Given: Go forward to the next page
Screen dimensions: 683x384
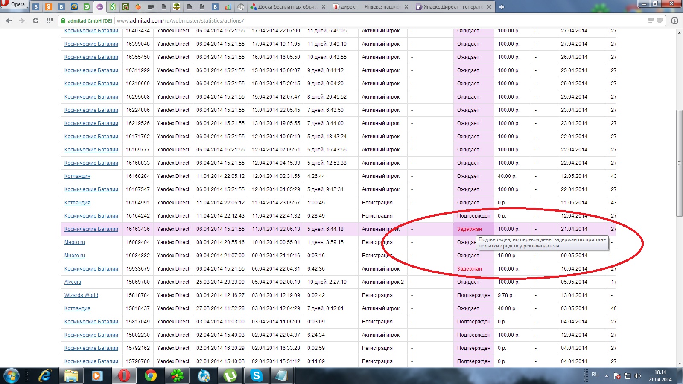Looking at the screenshot, I should (22, 20).
